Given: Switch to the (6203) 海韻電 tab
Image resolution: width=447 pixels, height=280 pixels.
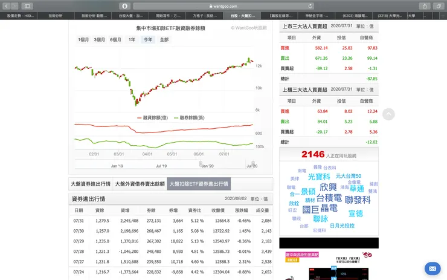Looking at the screenshot, I should coord(355,16).
